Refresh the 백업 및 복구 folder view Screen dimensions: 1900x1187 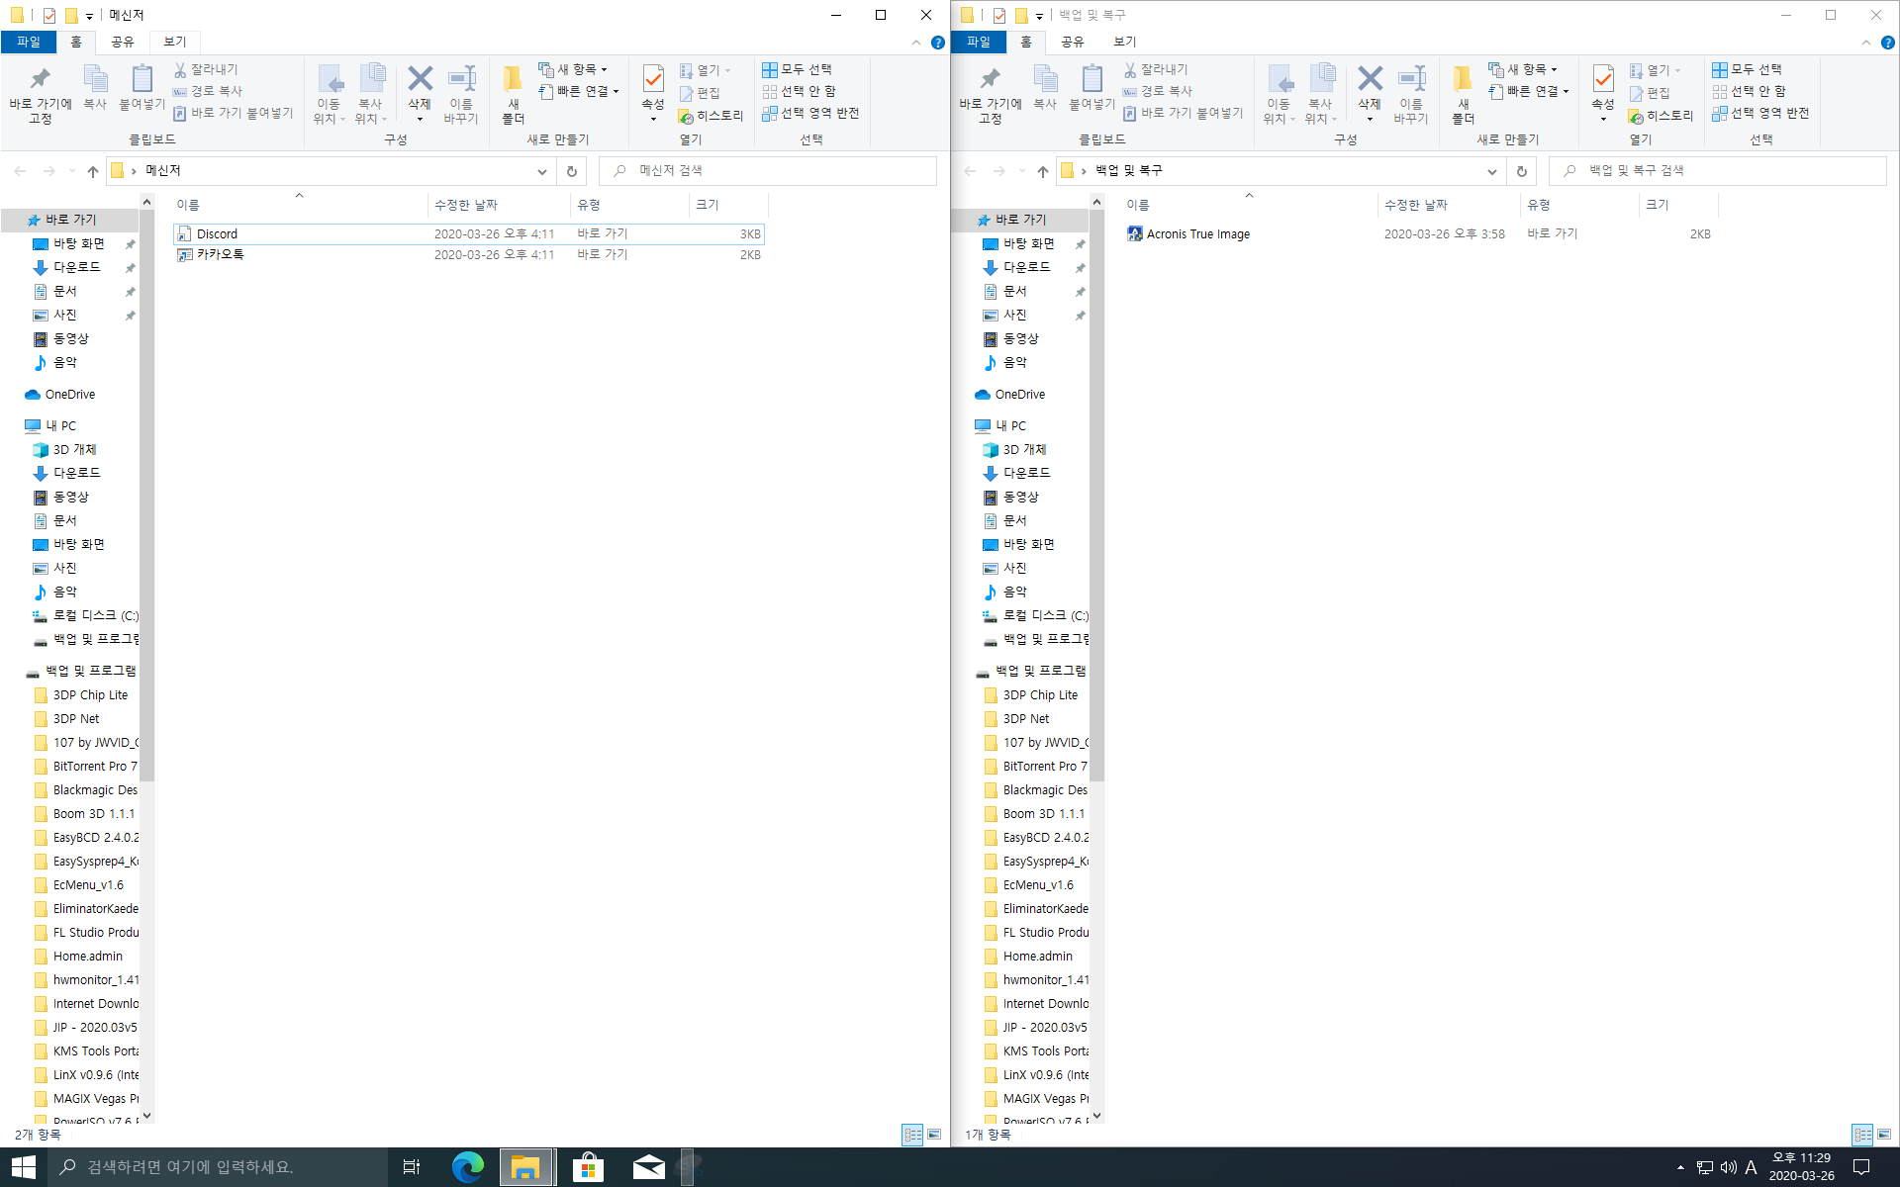coord(1521,171)
